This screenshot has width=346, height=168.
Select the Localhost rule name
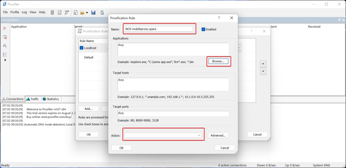[x=90, y=48]
